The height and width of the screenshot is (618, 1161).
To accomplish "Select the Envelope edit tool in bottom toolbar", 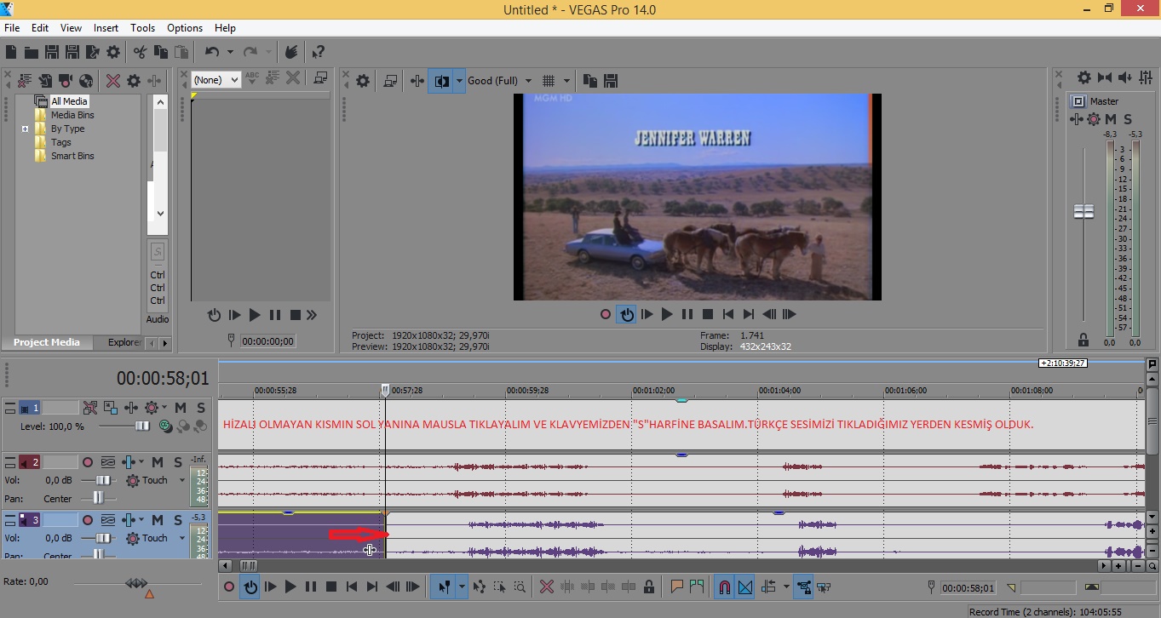I will point(479,587).
